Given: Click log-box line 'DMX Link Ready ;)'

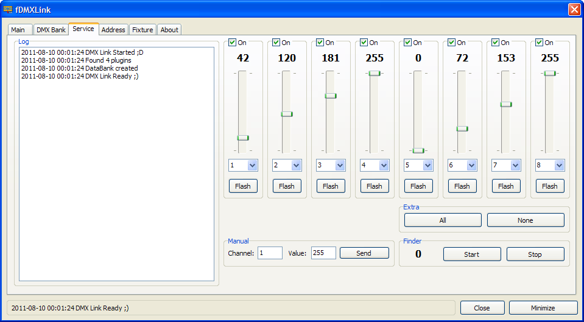Looking at the screenshot, I should point(80,76).
